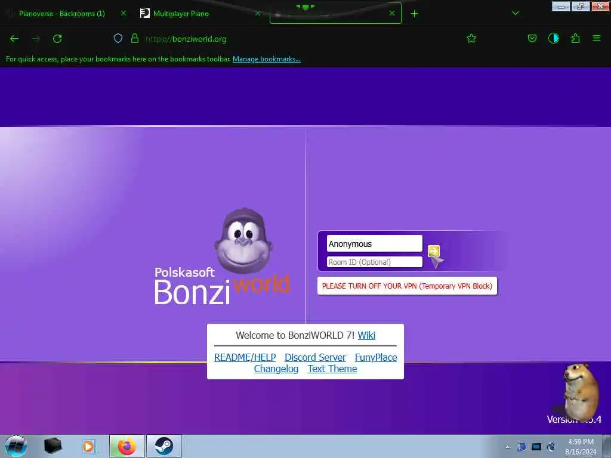Open the black box taskbar icon
The image size is (611, 458).
pyautogui.click(x=53, y=446)
